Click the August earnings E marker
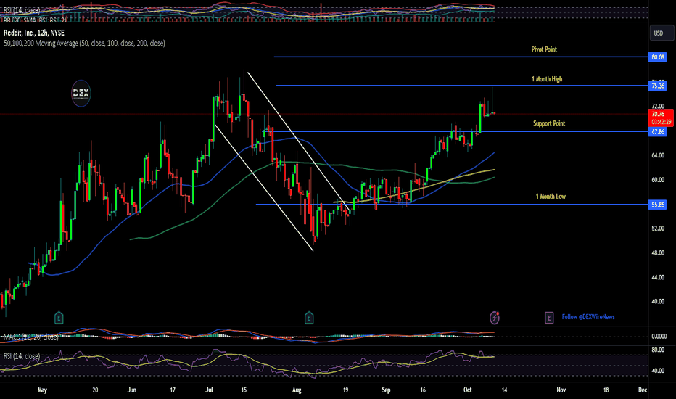Viewport: 676px width, 399px height. (x=309, y=318)
